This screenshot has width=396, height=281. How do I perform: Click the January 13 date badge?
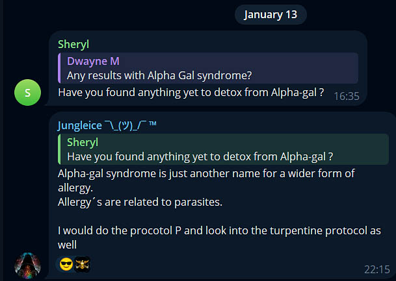pos(271,15)
